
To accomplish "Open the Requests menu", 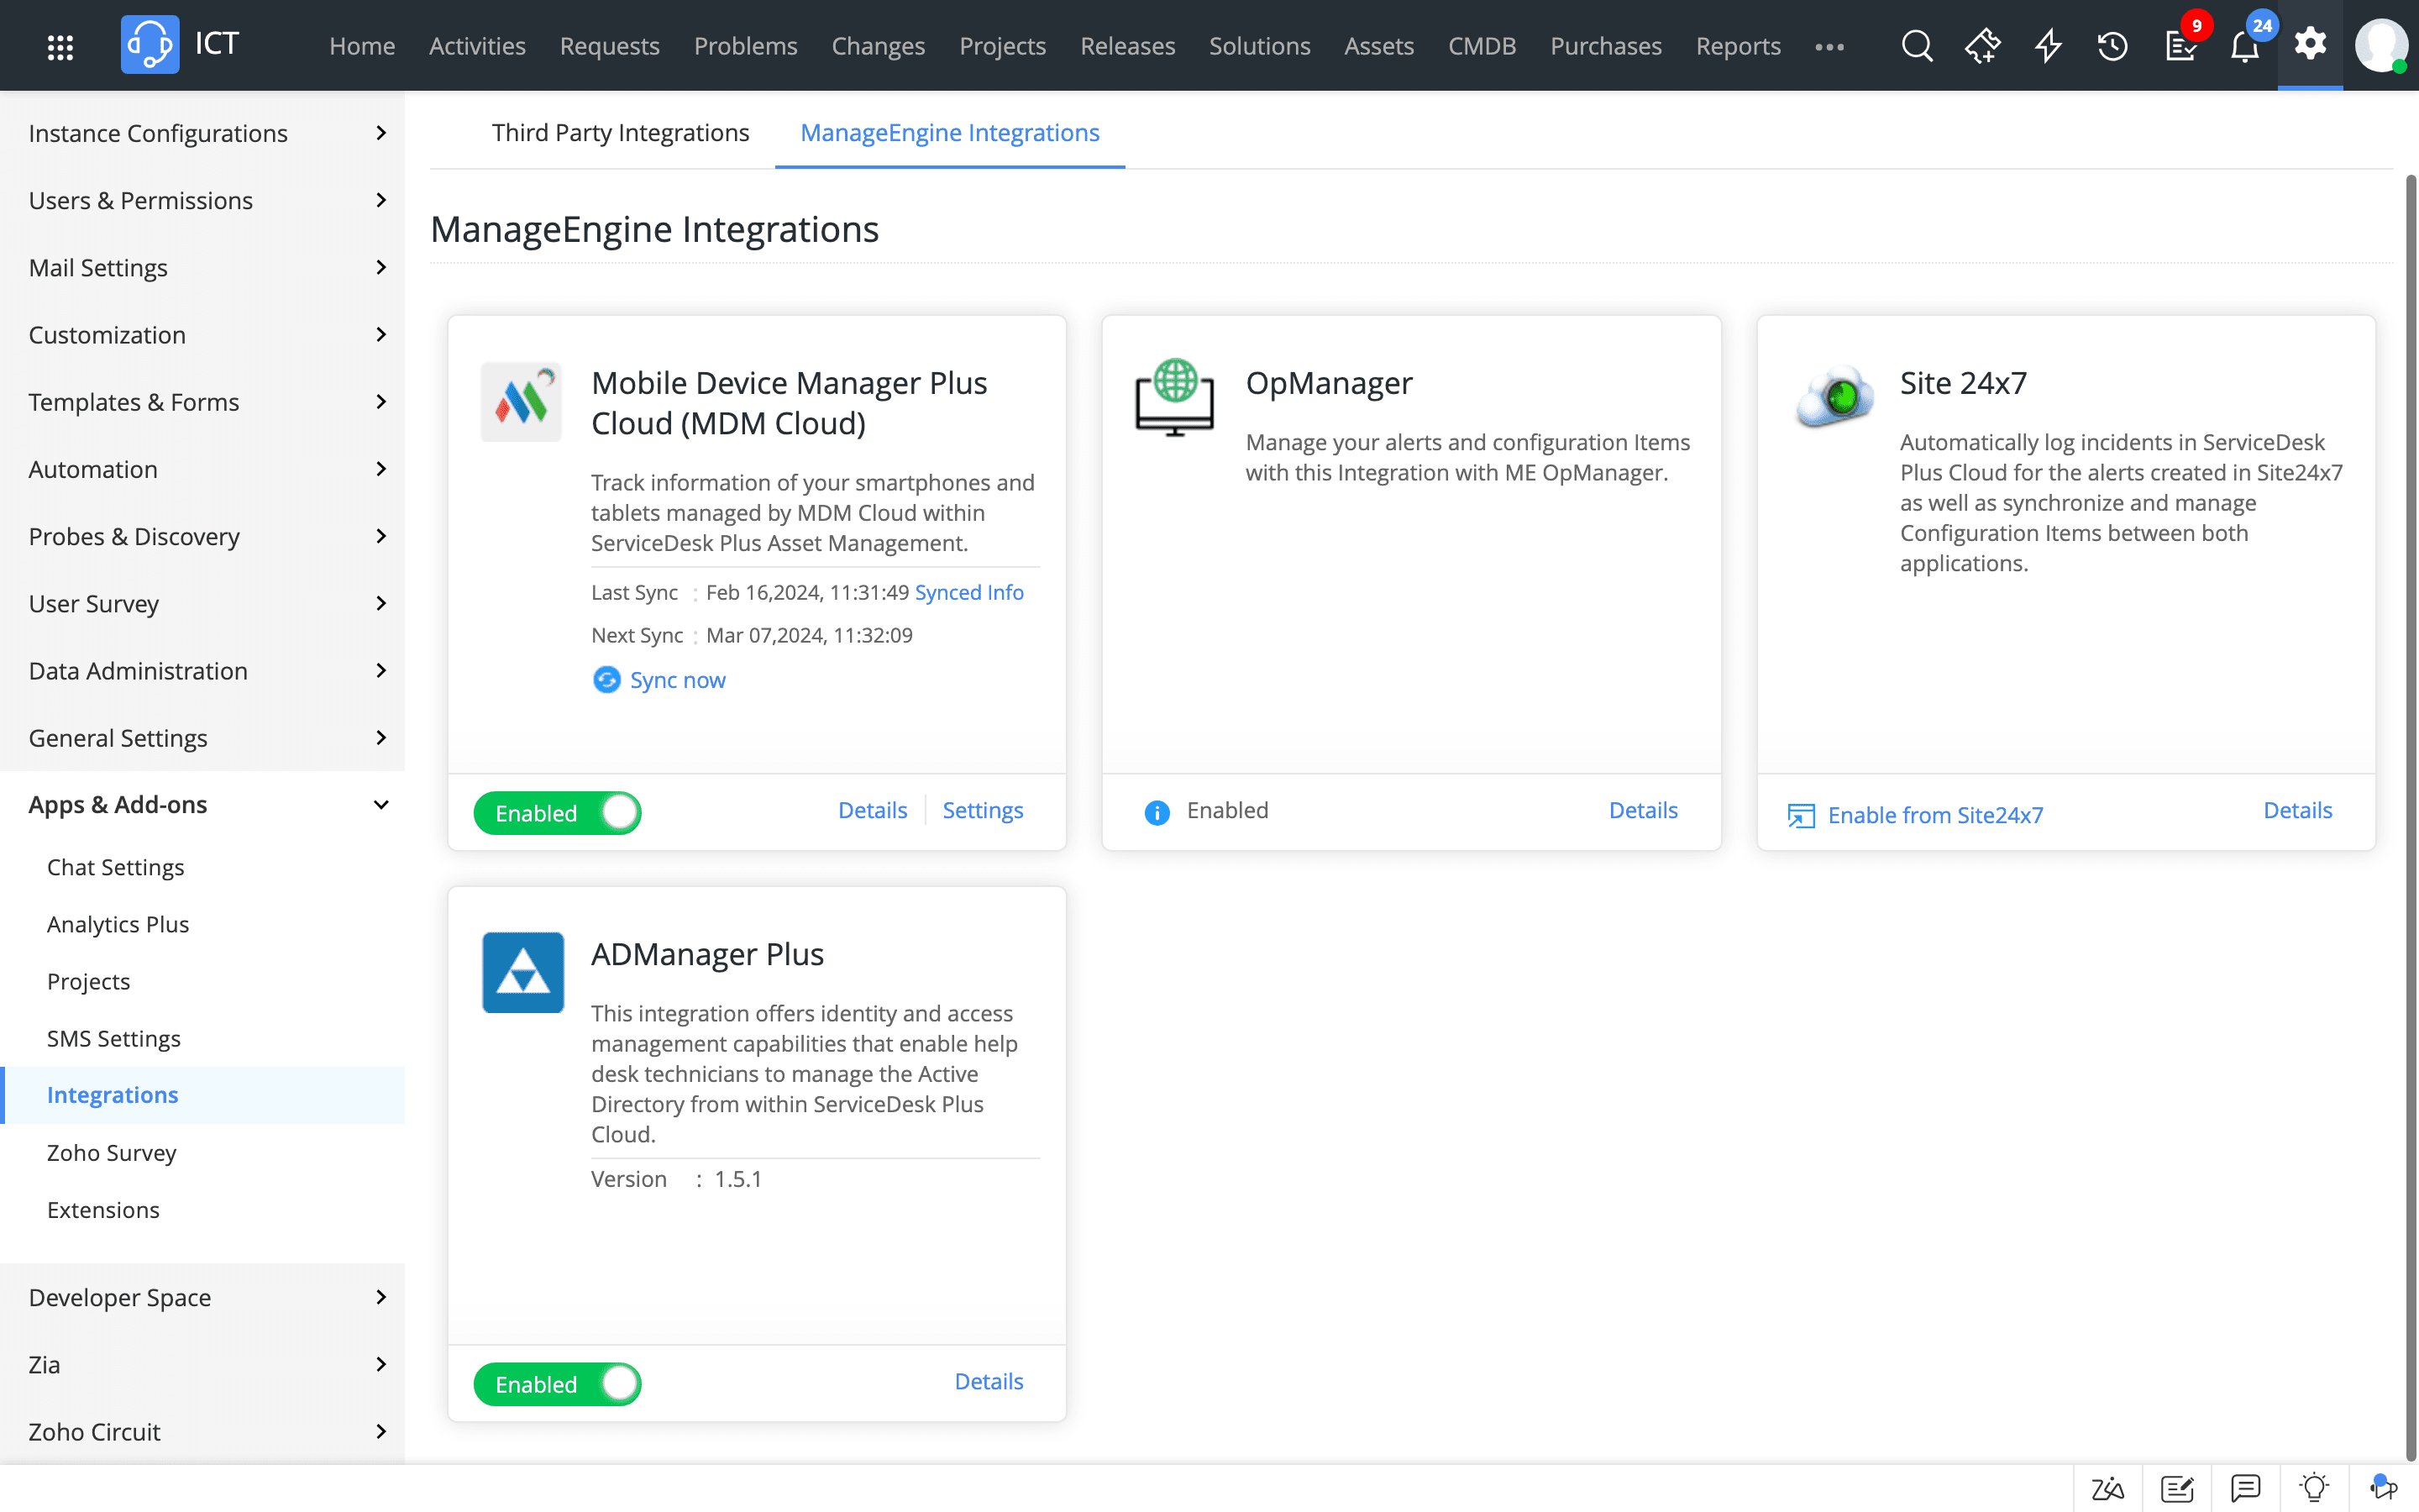I will pos(609,46).
